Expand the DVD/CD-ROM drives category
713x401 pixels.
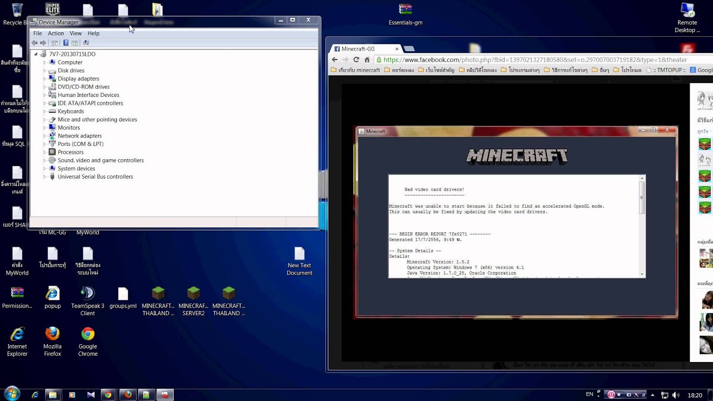pos(45,87)
